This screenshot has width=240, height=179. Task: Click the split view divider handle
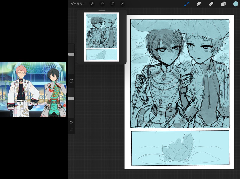pyautogui.click(x=67, y=90)
